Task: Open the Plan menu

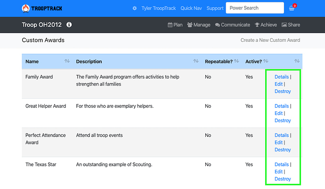Action: click(x=175, y=25)
